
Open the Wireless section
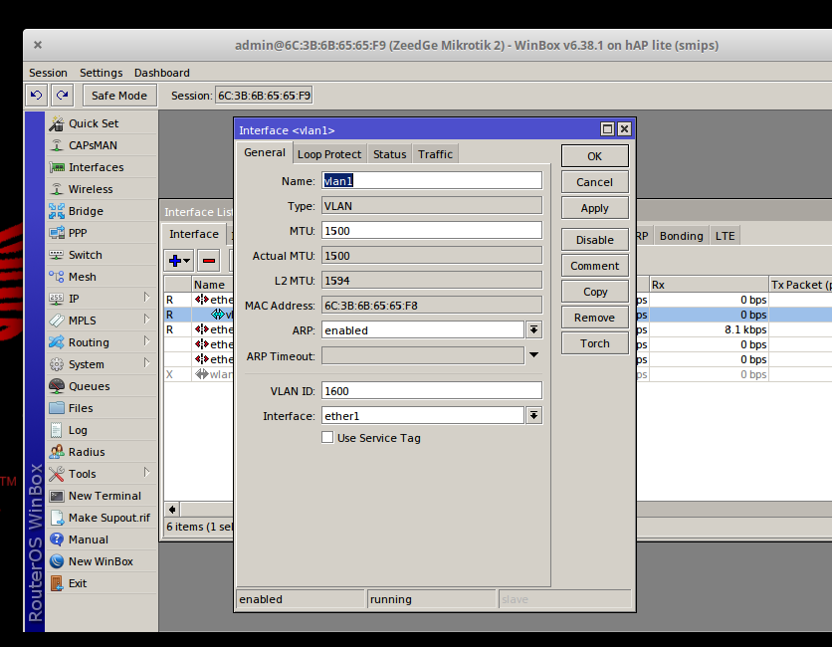[x=102, y=189]
